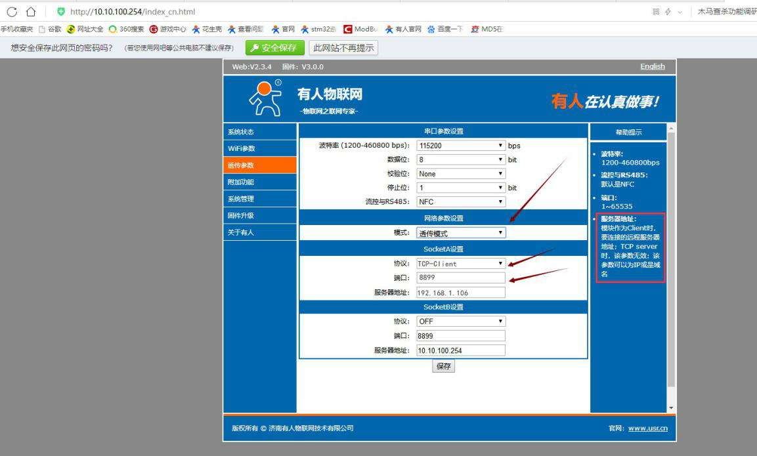This screenshot has height=456, width=757.
Task: Click the browser refresh icon
Action: (12, 12)
